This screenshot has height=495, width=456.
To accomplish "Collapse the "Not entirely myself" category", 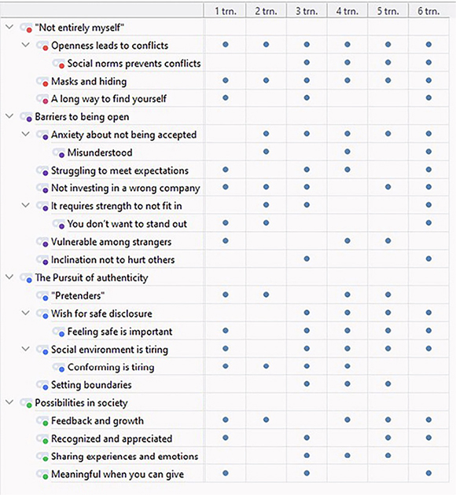I will click(x=9, y=27).
